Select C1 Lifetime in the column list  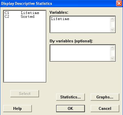coord(22,13)
